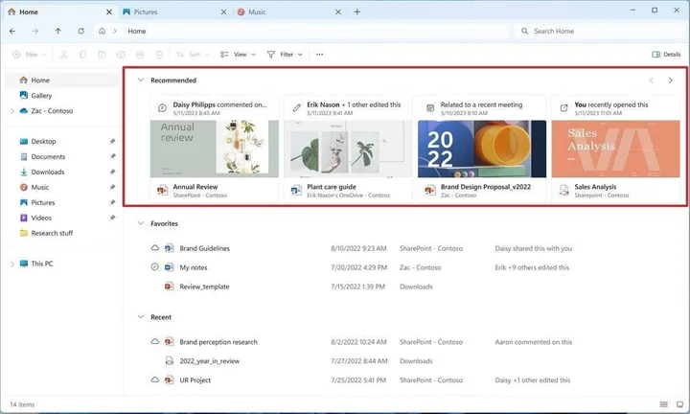Open the View dropdown menu
Viewport: 690px width, 414px height.
coord(238,55)
